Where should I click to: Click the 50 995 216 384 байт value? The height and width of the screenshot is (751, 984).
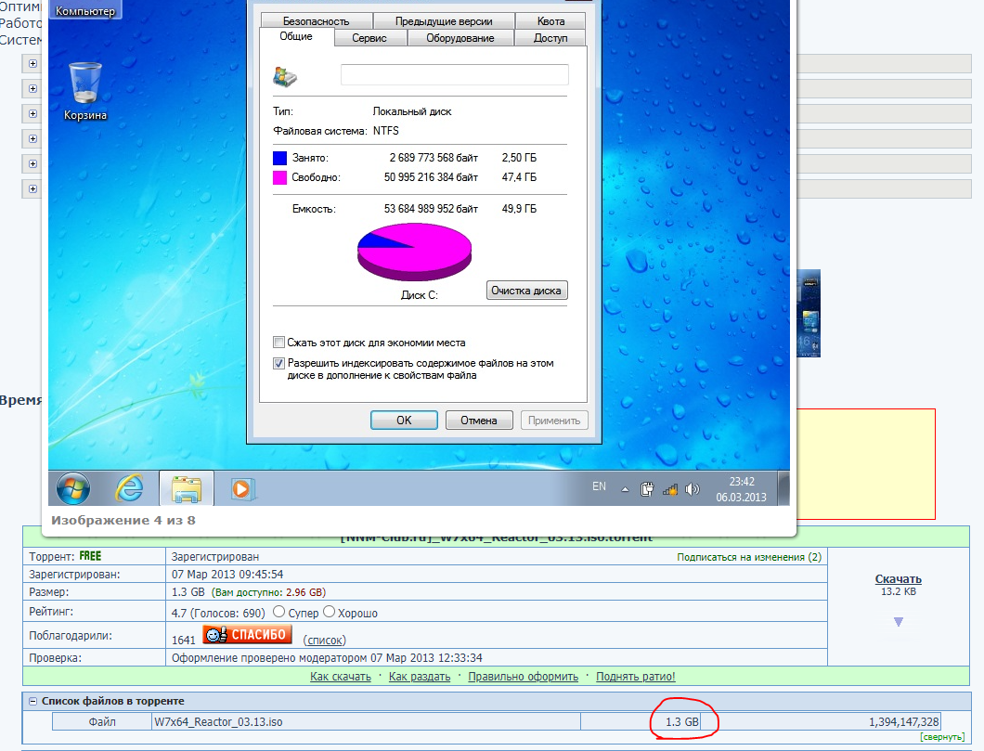[431, 177]
